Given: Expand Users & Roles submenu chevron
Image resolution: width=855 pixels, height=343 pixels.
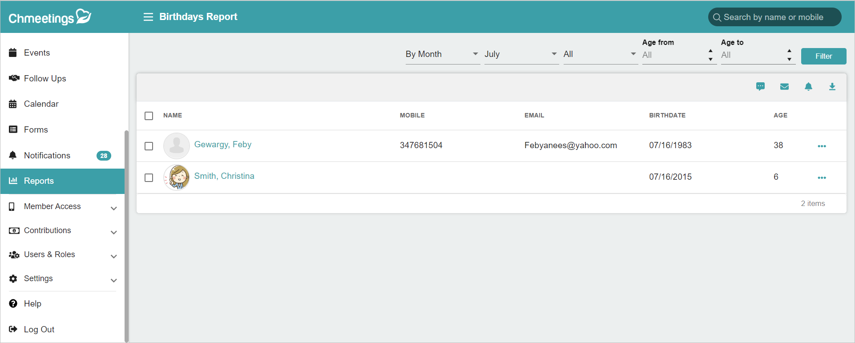Looking at the screenshot, I should [x=114, y=256].
